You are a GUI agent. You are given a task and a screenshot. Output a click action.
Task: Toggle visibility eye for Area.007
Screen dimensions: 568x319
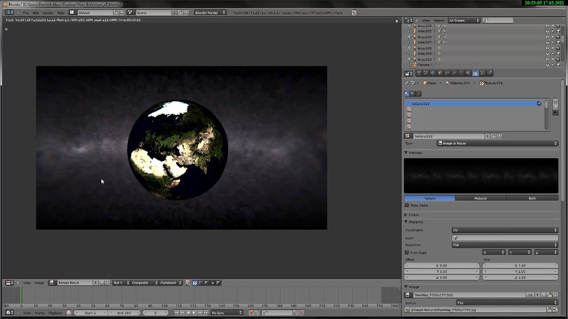click(547, 43)
